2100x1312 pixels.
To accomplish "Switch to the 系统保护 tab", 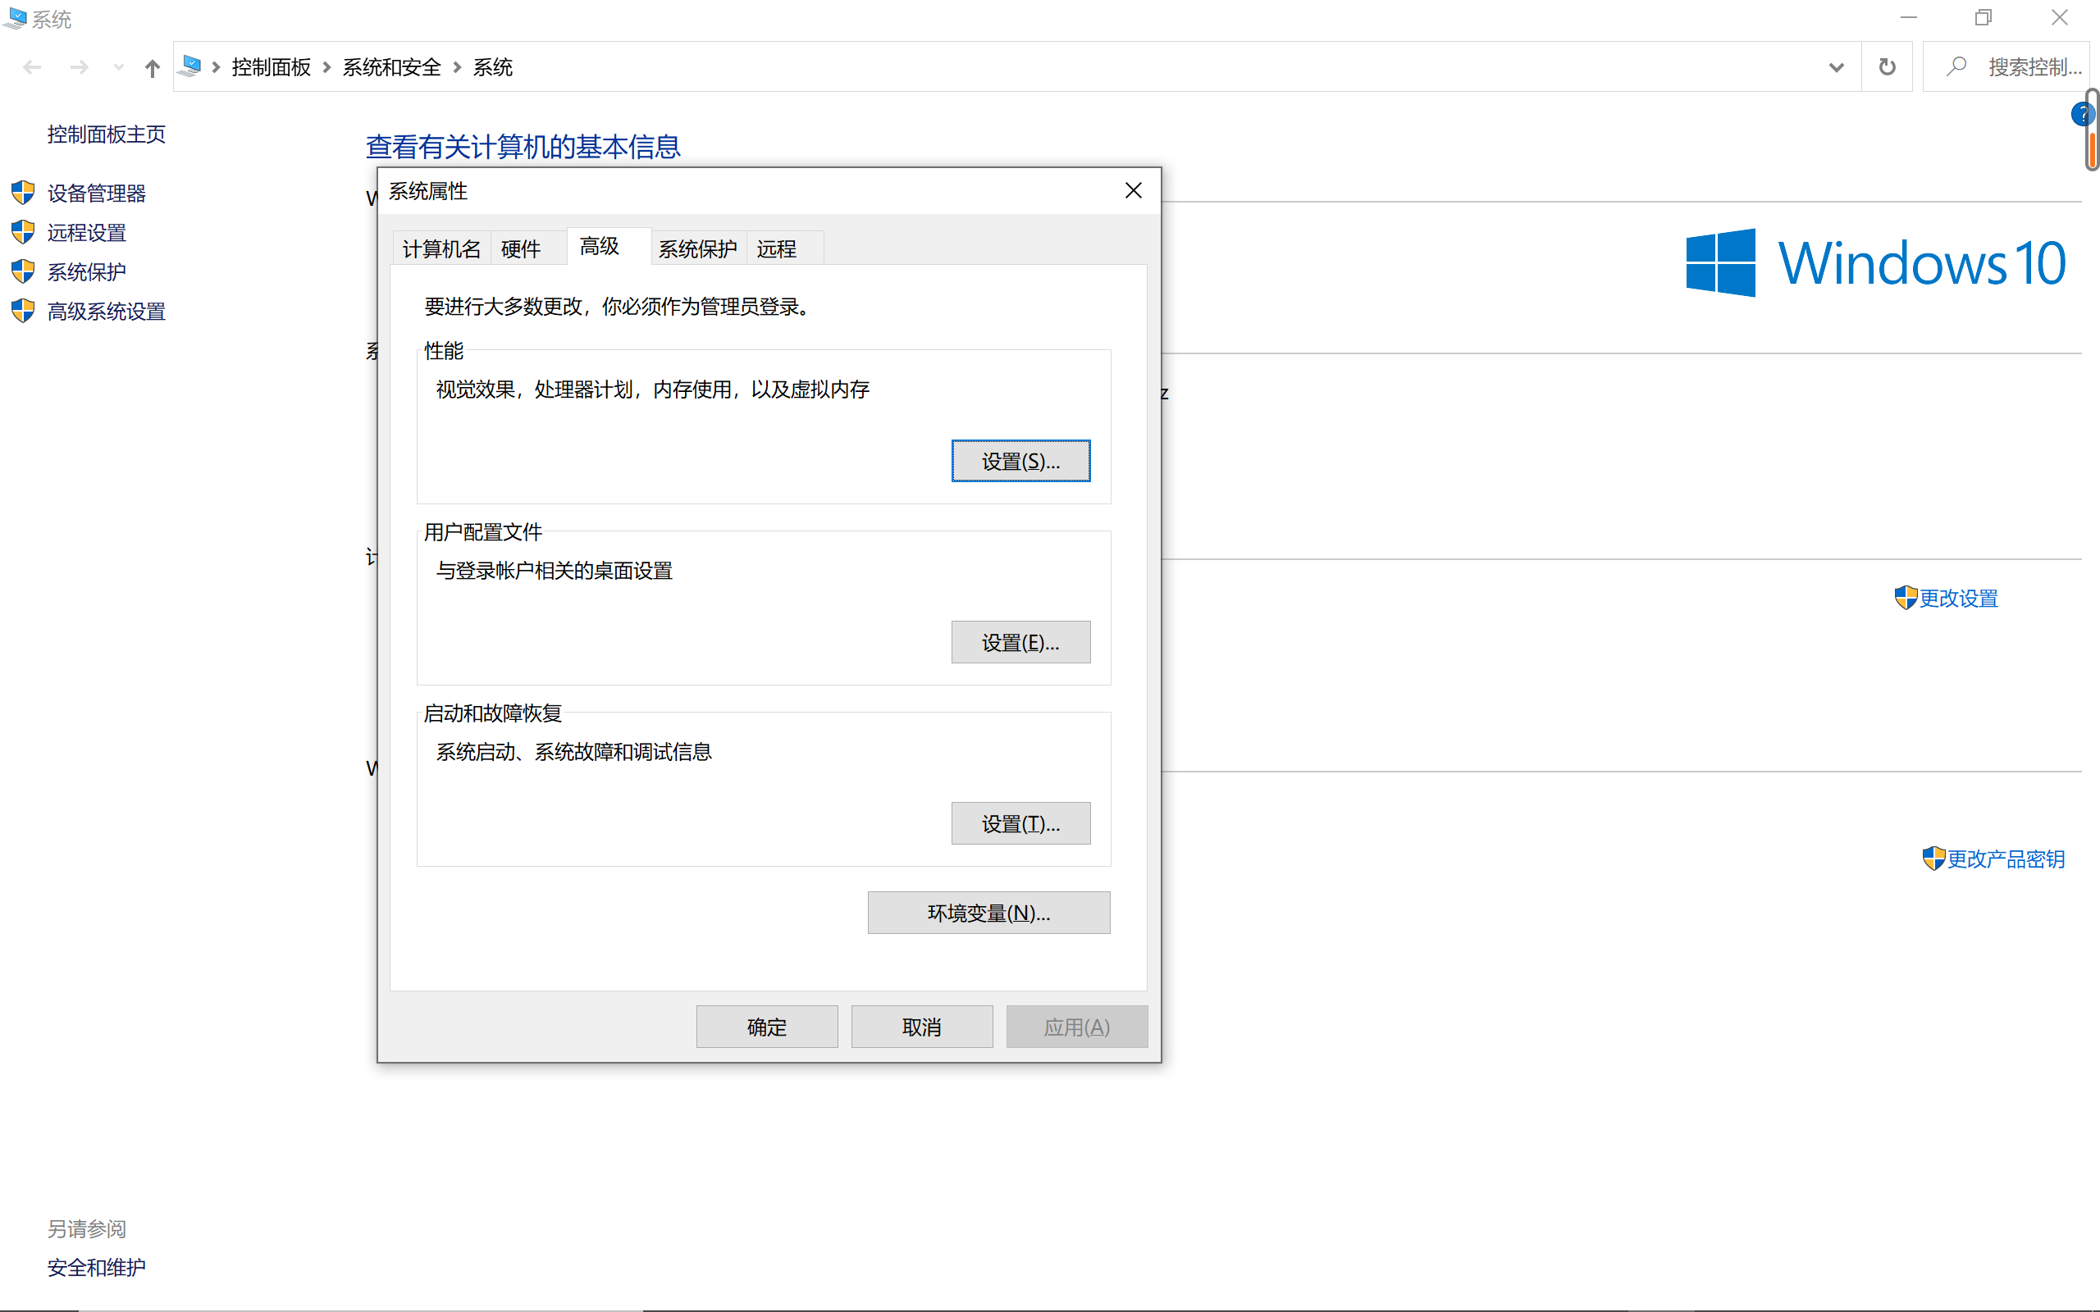I will click(x=696, y=249).
